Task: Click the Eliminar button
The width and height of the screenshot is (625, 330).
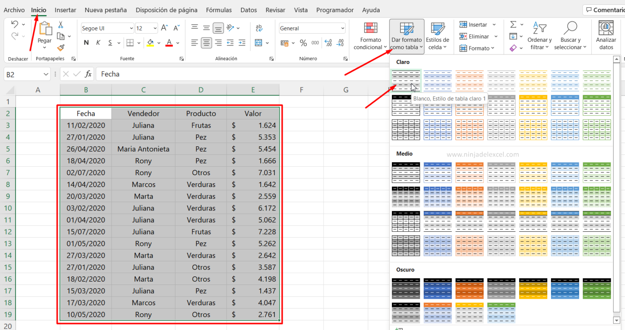Action: pyautogui.click(x=477, y=36)
